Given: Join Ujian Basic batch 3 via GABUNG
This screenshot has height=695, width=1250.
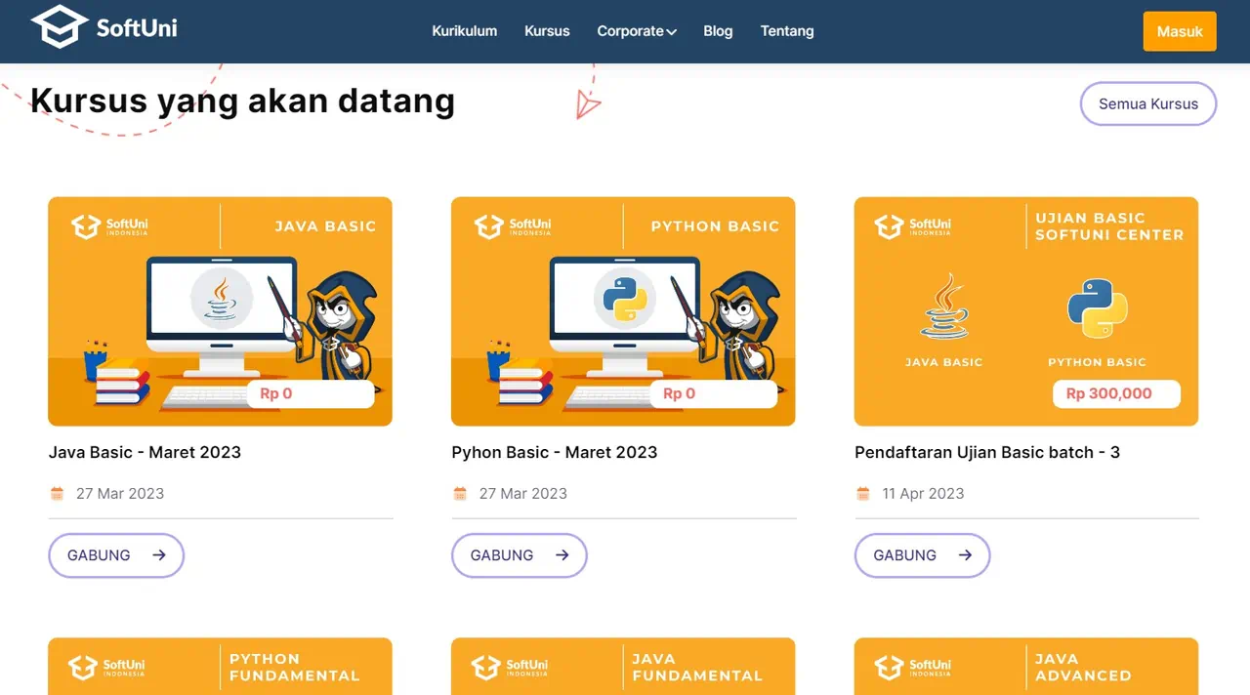Looking at the screenshot, I should point(923,555).
